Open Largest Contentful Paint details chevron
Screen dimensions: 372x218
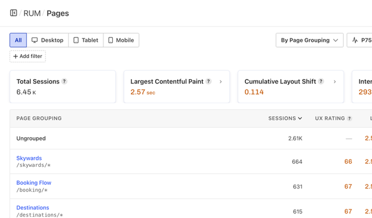pyautogui.click(x=221, y=81)
